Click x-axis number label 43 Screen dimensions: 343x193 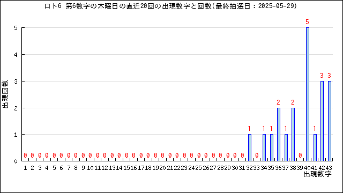[329, 168]
